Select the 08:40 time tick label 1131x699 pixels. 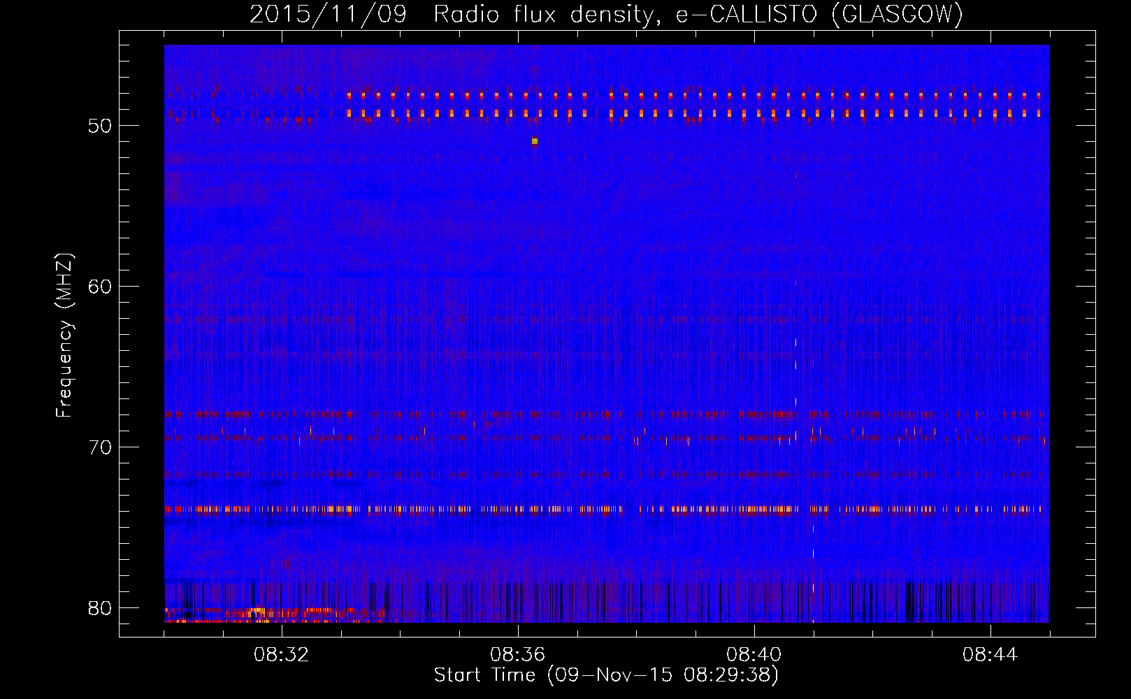tap(754, 655)
